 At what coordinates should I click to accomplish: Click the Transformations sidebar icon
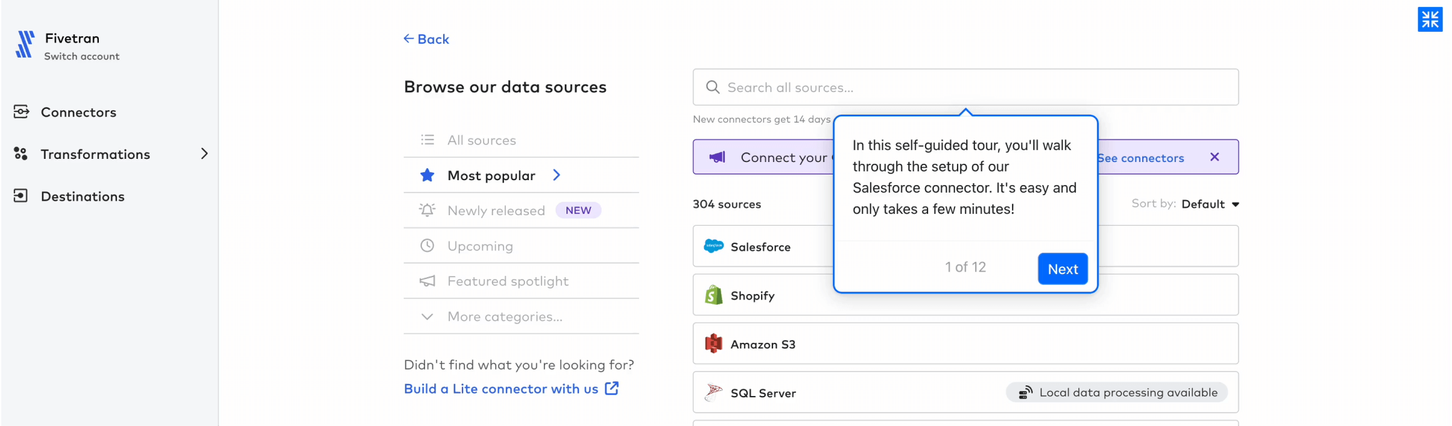click(21, 154)
